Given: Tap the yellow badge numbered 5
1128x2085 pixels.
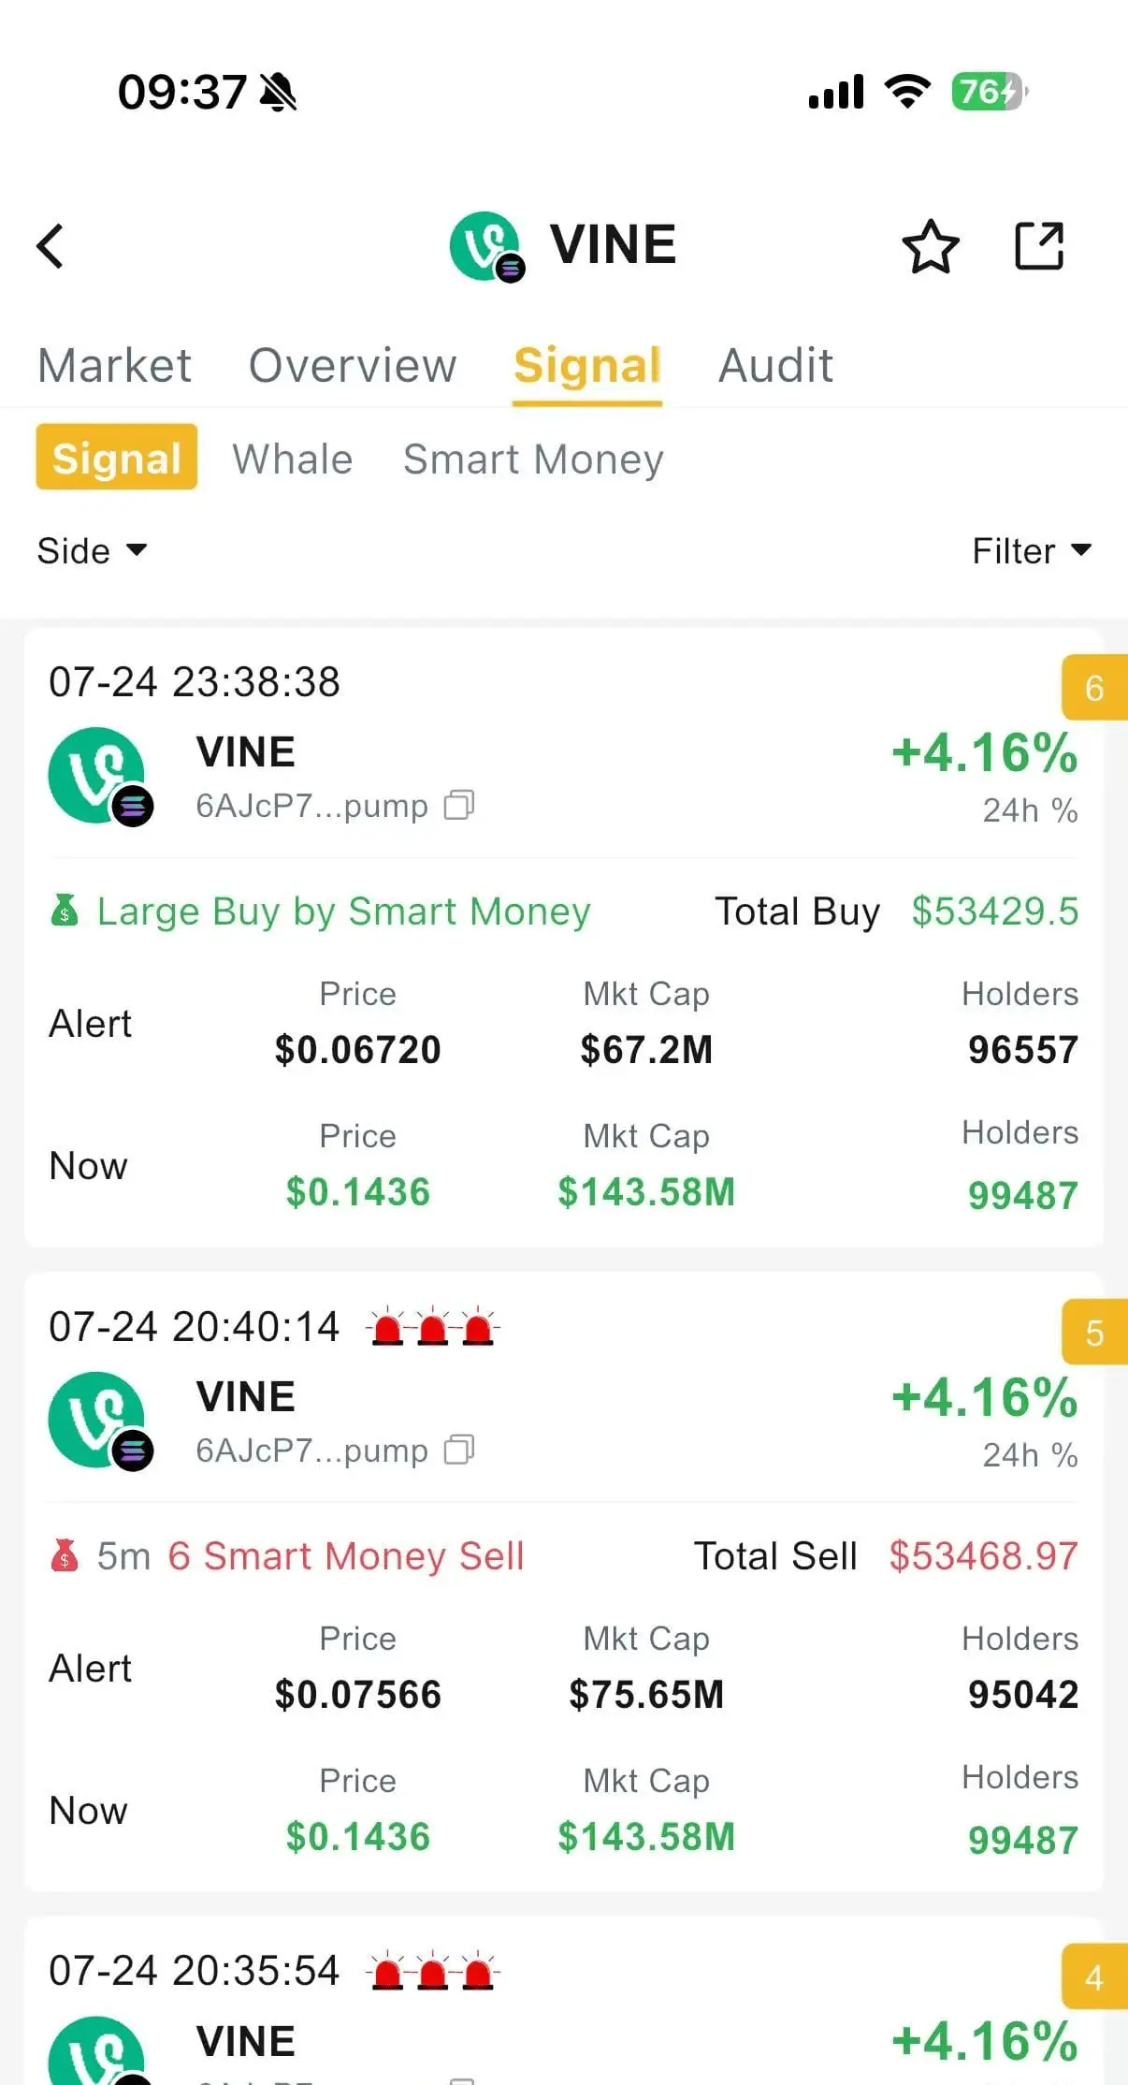Looking at the screenshot, I should tap(1094, 1333).
